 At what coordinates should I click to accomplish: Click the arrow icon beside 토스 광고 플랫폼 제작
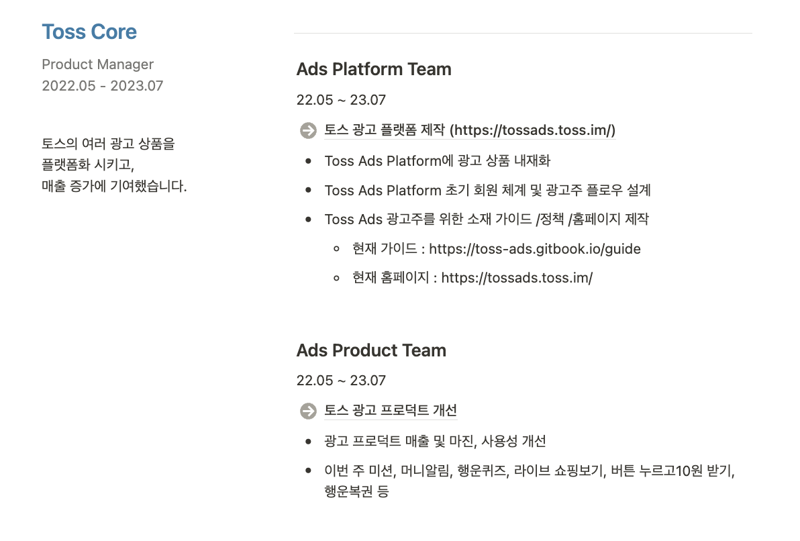coord(308,131)
